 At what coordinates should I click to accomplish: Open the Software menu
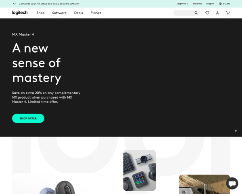pyautogui.click(x=59, y=13)
